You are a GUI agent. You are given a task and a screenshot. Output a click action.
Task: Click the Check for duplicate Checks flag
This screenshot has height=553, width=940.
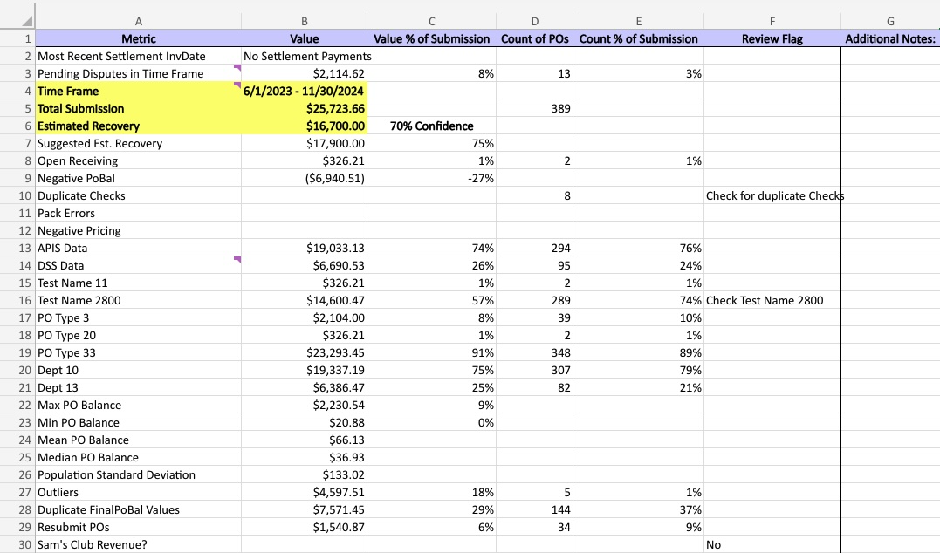(x=772, y=195)
